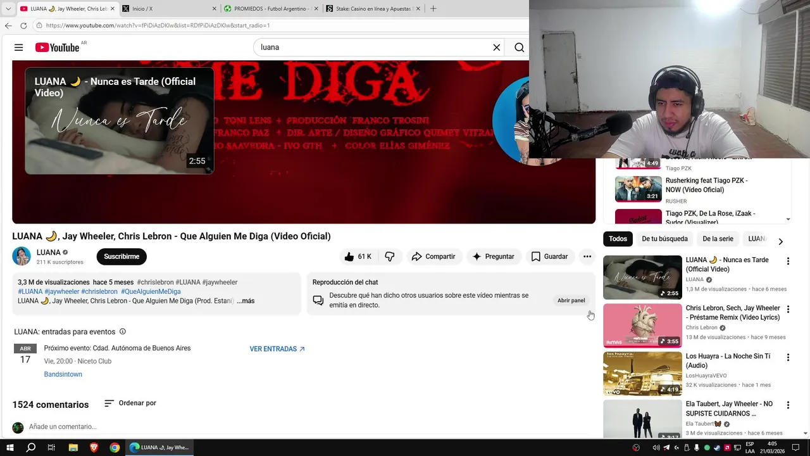Viewport: 810px width, 456px height.
Task: Click the page scrollbar down arrow
Action: click(x=806, y=433)
